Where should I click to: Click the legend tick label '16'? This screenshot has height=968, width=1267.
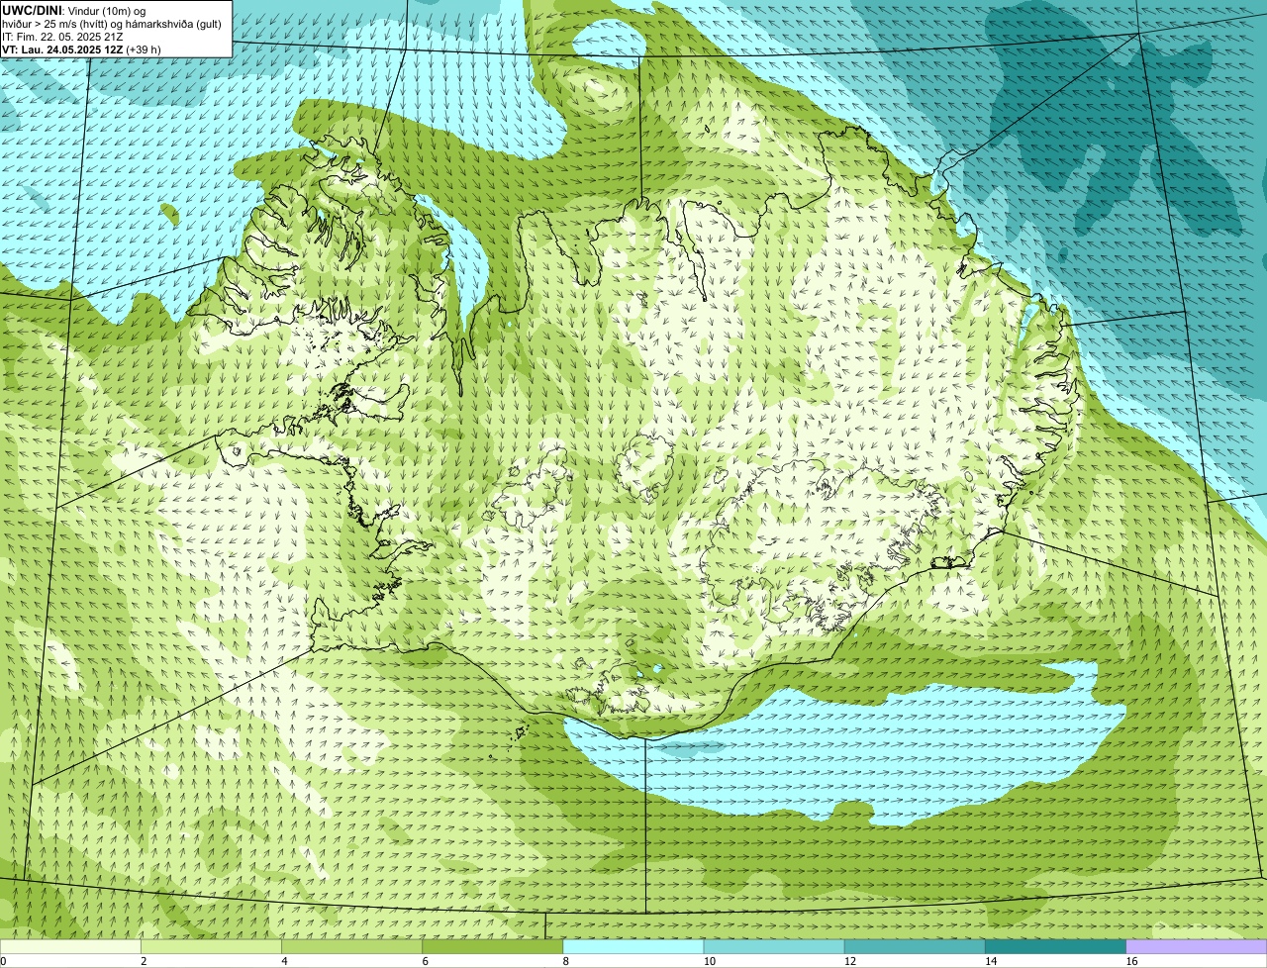(1131, 961)
